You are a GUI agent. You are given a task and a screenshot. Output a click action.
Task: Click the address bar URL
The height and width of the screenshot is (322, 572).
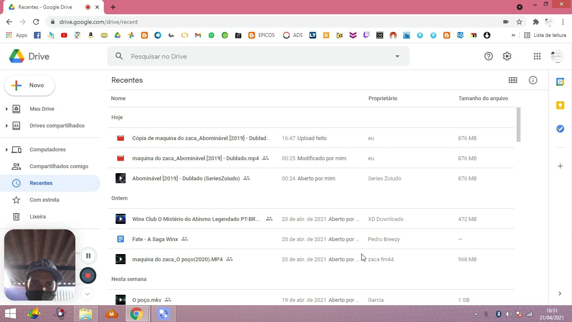click(98, 22)
